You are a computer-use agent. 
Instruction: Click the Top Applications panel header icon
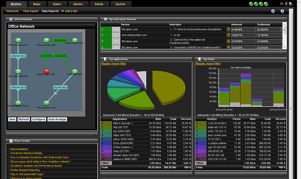(105, 59)
